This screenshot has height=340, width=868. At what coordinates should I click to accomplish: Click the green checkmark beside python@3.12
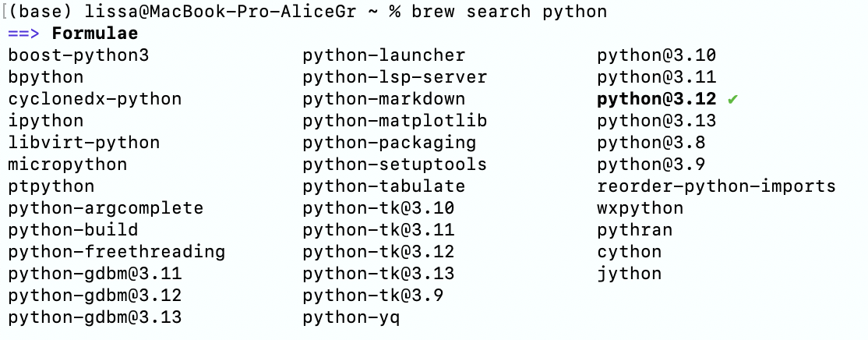click(732, 99)
